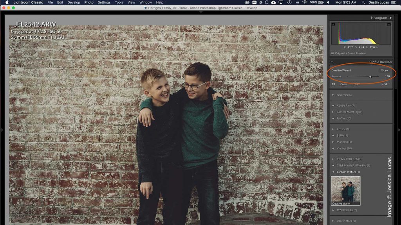
Task: Open the right panel edge arrow
Action: [399, 130]
